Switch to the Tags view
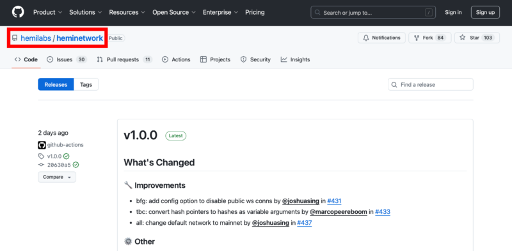The image size is (512, 251). point(86,84)
